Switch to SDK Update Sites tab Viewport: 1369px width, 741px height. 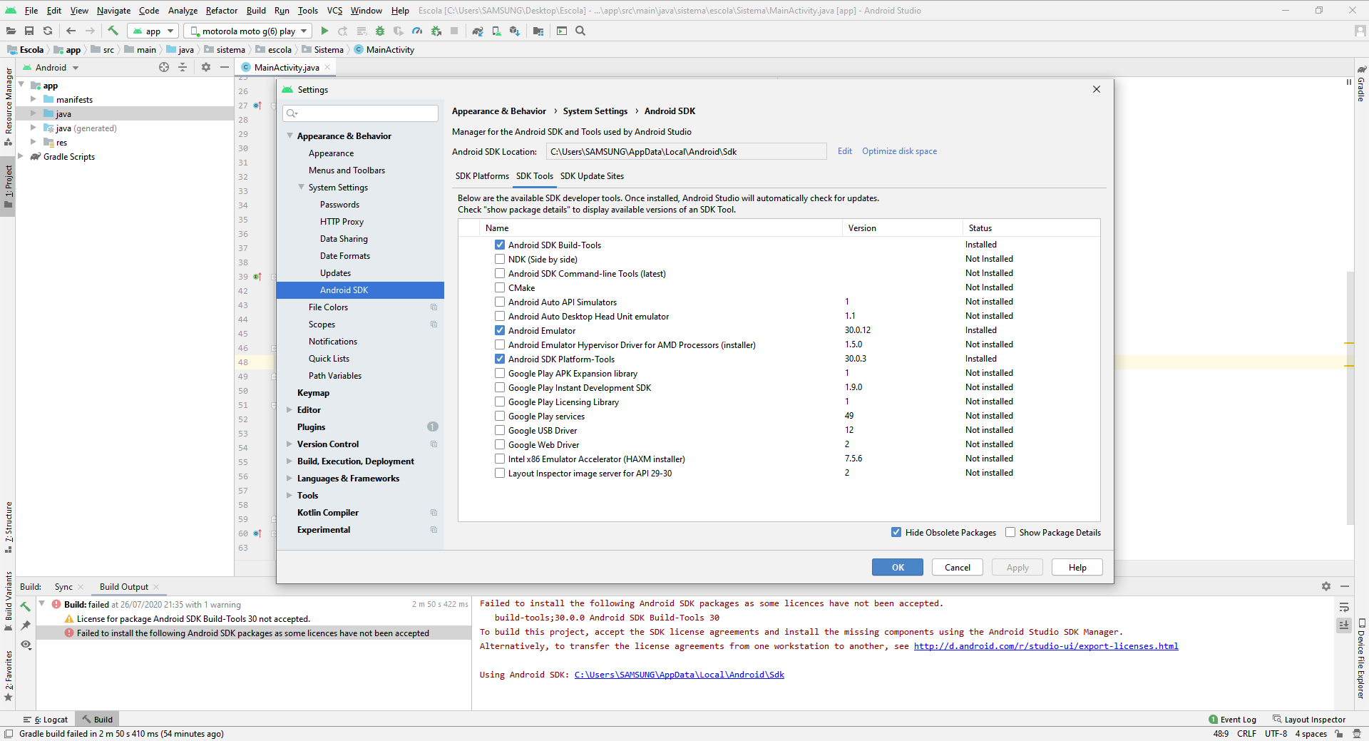tap(592, 176)
